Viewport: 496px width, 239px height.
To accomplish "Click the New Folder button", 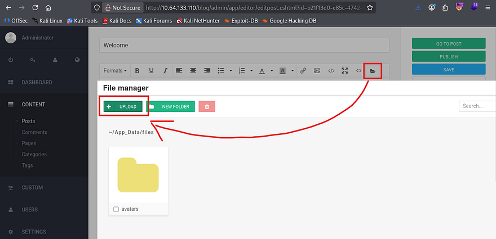I will tap(171, 106).
